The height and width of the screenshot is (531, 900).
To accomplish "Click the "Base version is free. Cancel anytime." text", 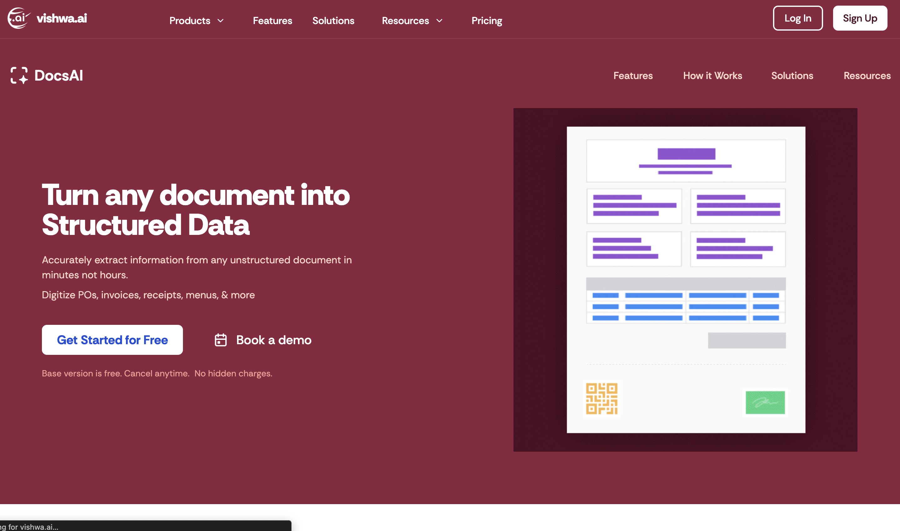I will (116, 373).
